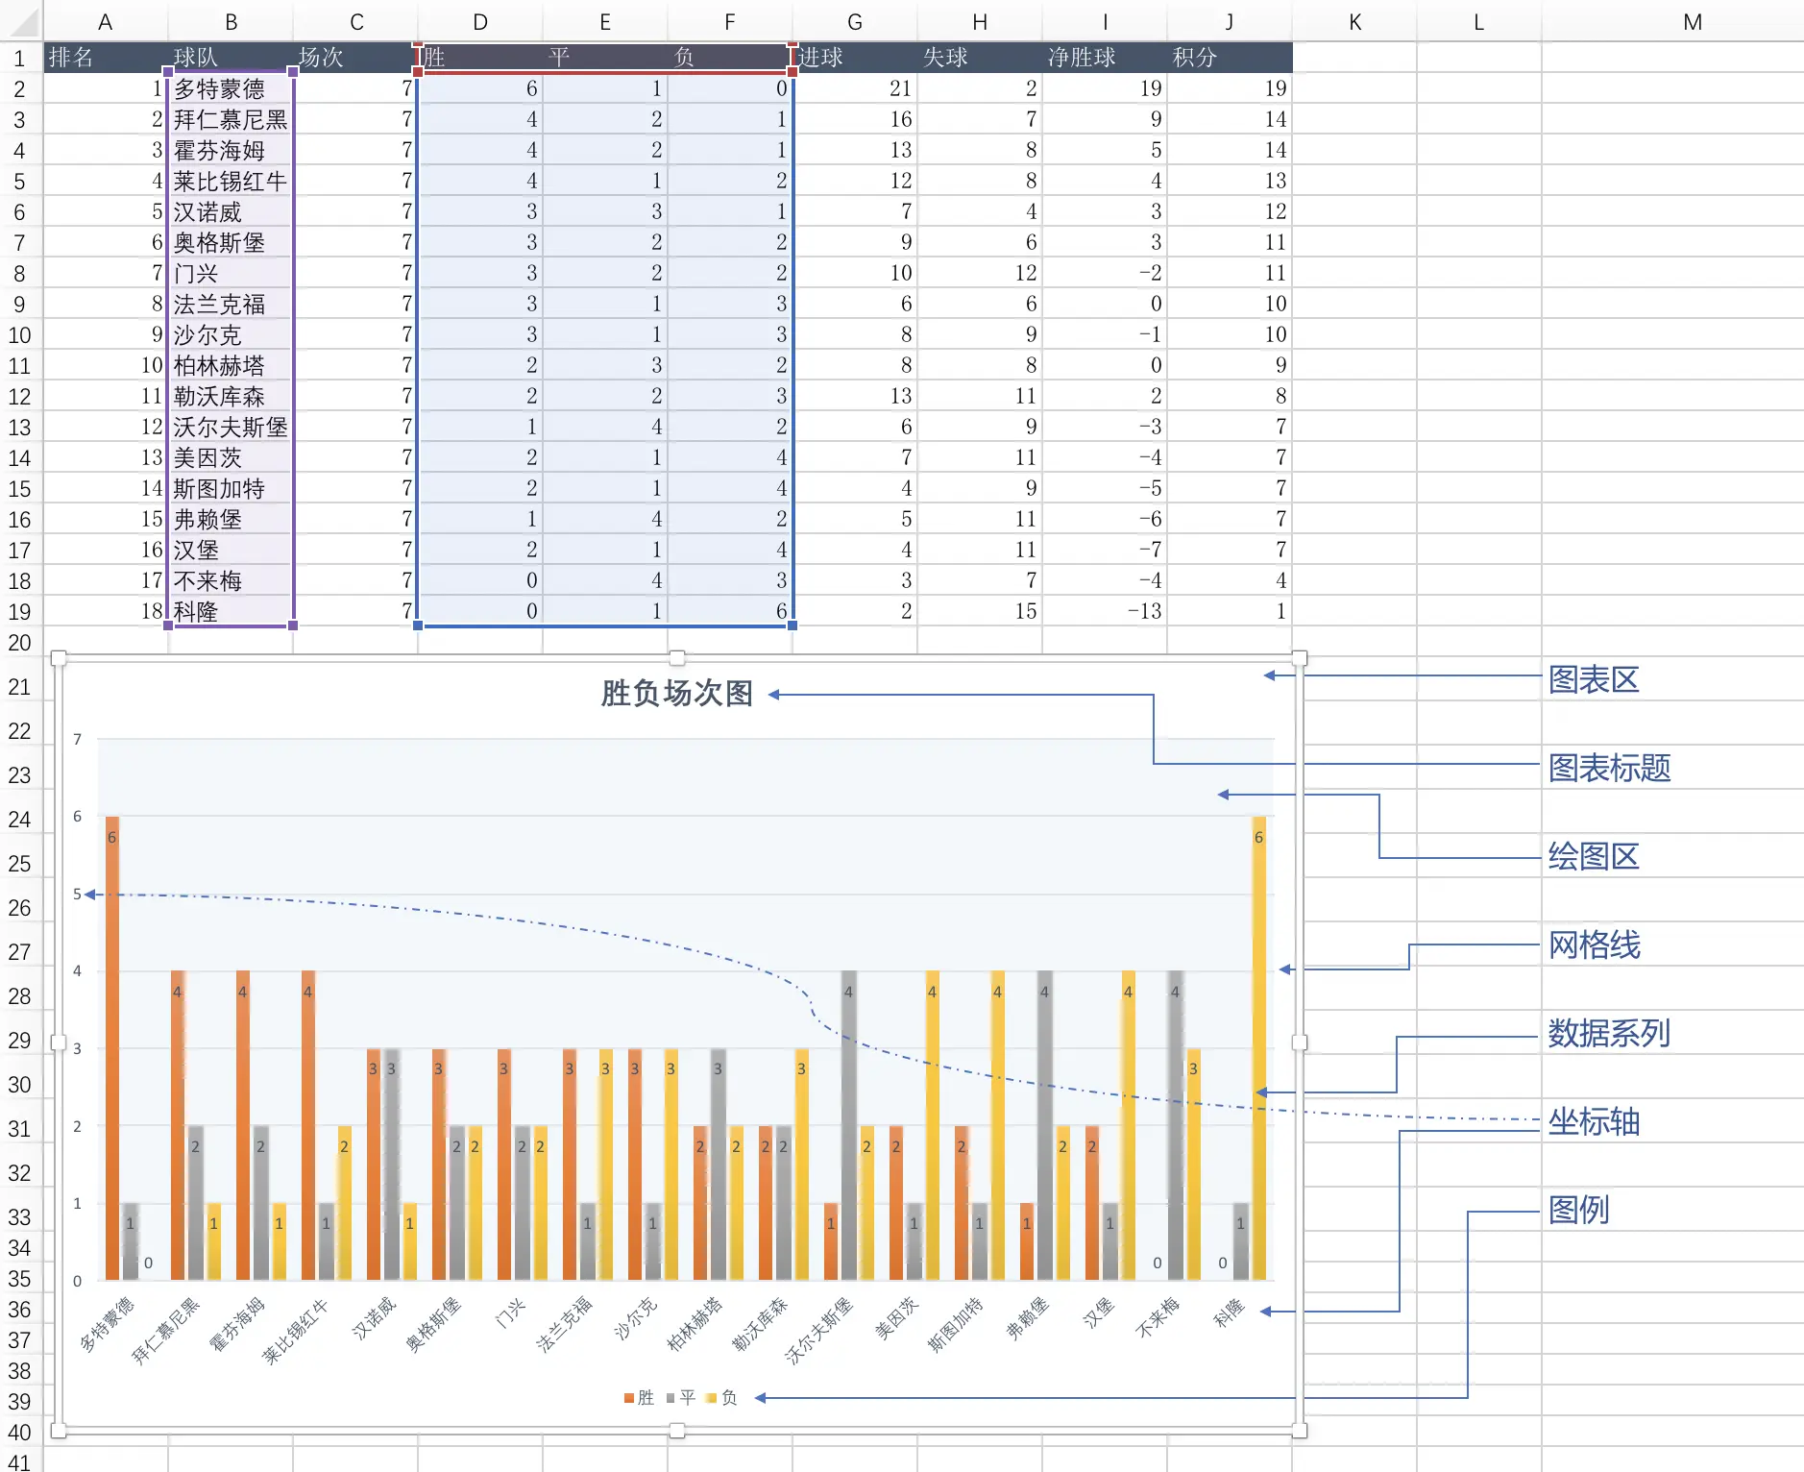This screenshot has width=1804, height=1472.
Task: Click the 排名 header cell
Action: 106,58
